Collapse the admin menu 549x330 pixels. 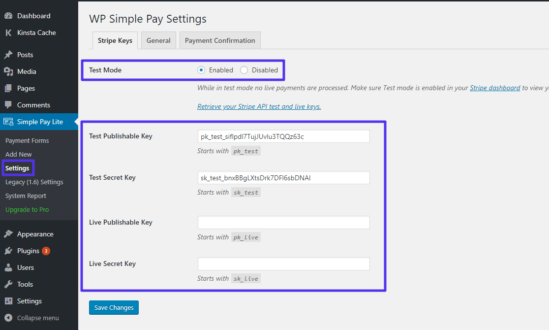pyautogui.click(x=9, y=317)
